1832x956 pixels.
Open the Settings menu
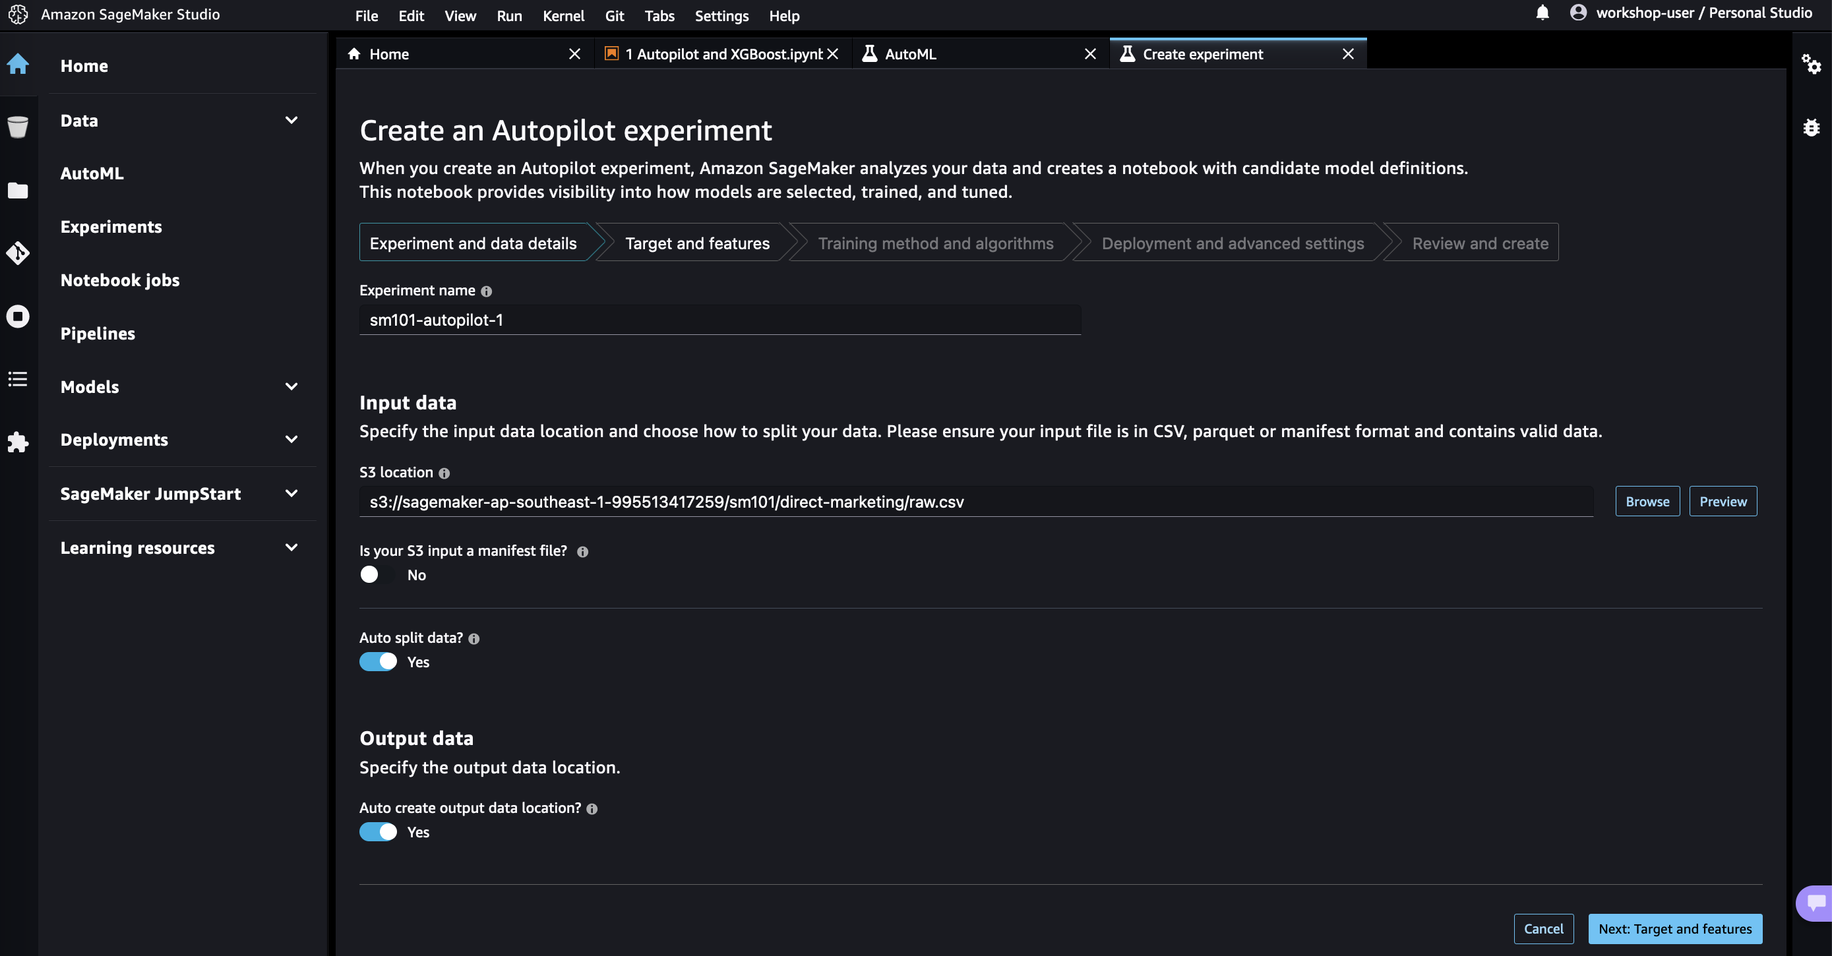coord(721,16)
